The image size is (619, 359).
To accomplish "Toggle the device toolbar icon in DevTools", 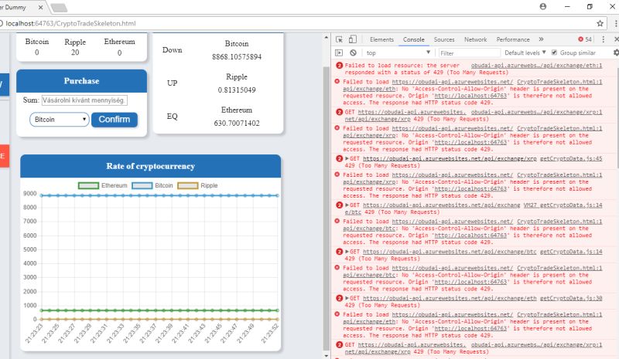I will point(353,39).
